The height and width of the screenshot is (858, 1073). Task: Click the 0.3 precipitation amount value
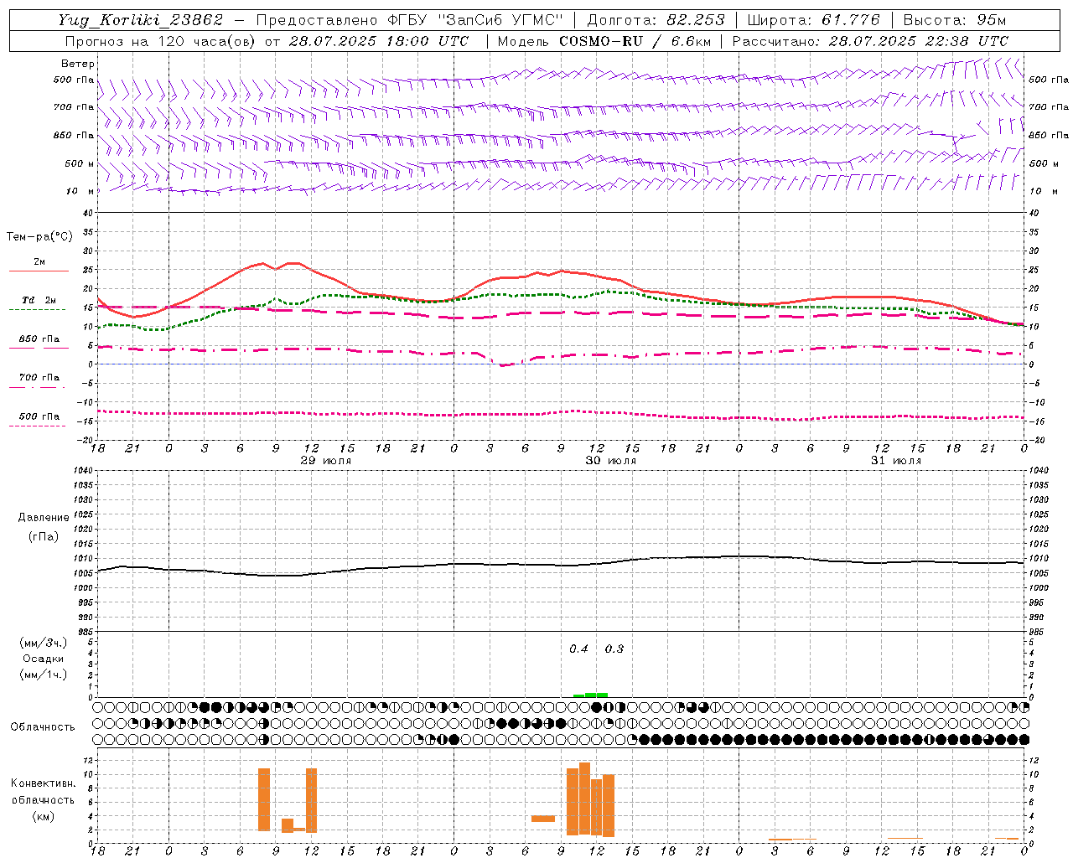(614, 649)
